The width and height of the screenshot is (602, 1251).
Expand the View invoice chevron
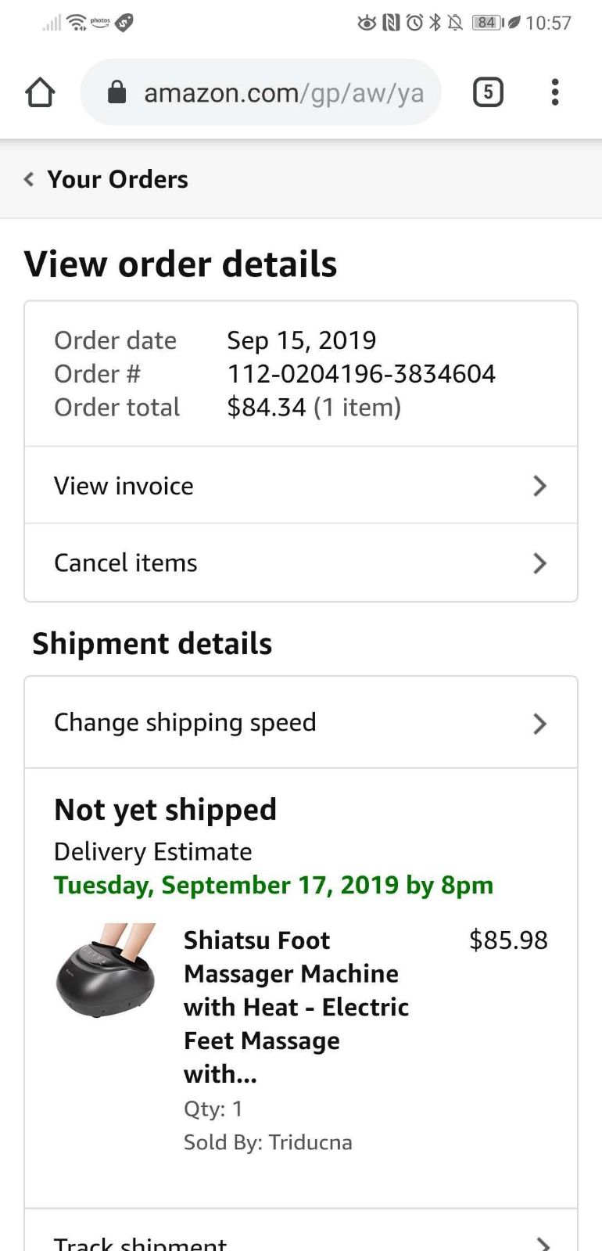(539, 486)
